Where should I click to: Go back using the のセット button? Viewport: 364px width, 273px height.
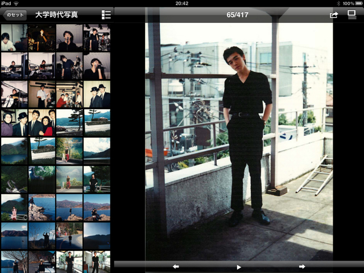(x=14, y=15)
